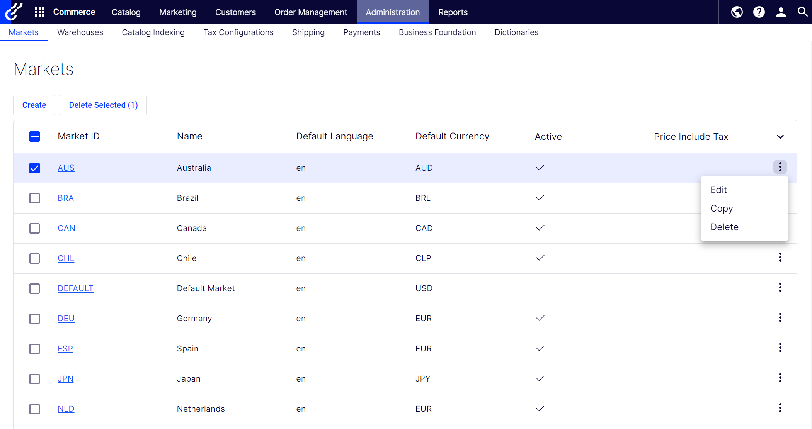Screen dimensions: 812x429
Task: Click the Default Language column header
Action: click(335, 136)
